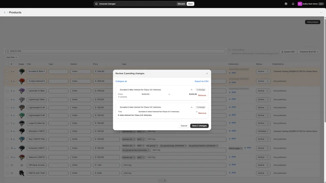Toggle the Inline editing checkbox
This screenshot has height=183, width=326.
[229, 50]
